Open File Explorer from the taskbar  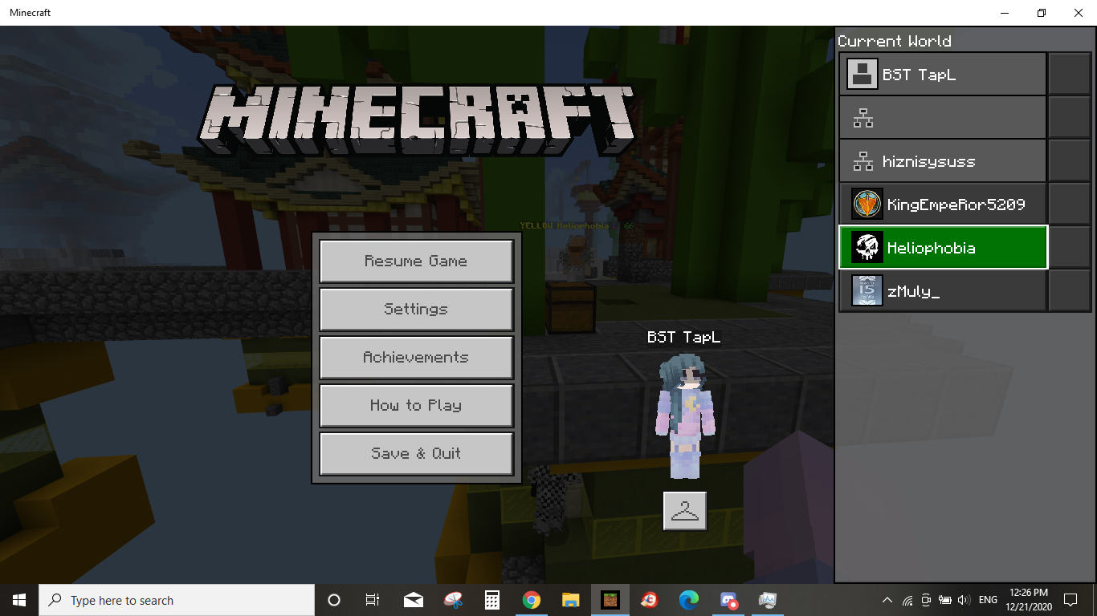point(570,600)
